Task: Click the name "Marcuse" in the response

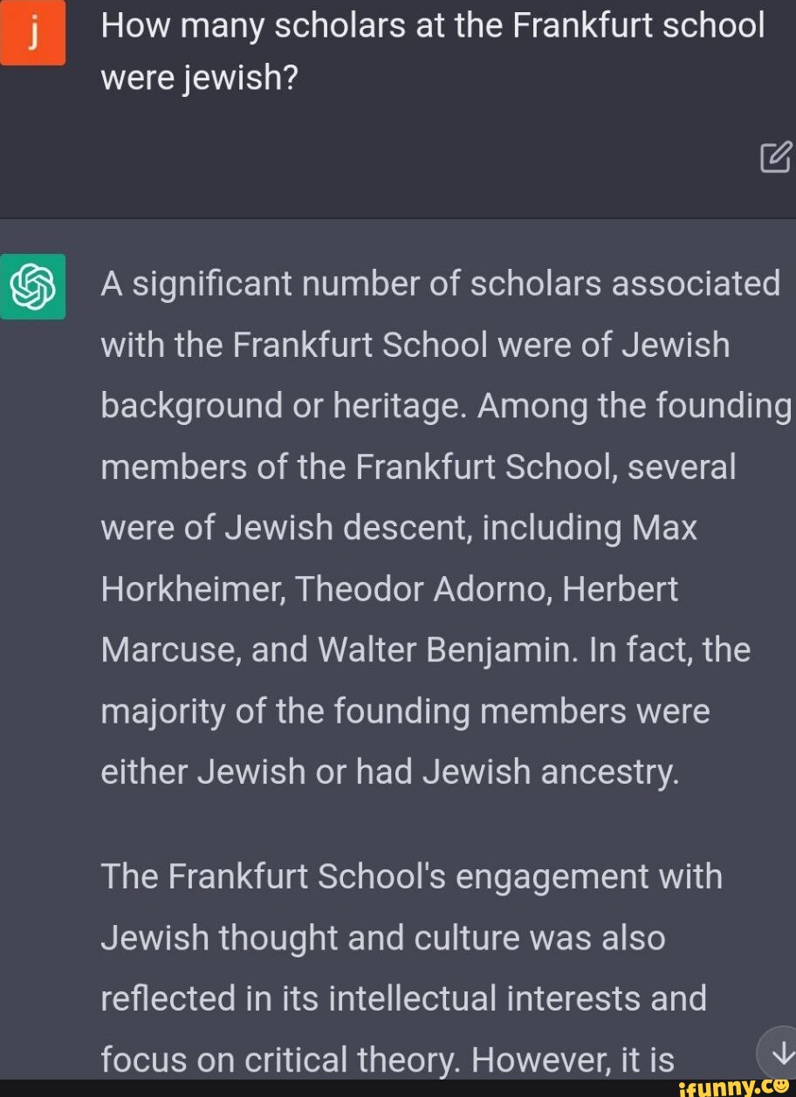Action: point(168,651)
